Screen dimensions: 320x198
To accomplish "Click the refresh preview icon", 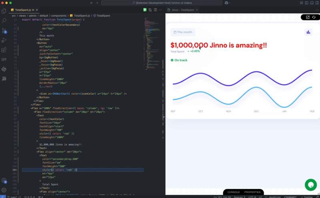I will click(314, 17).
